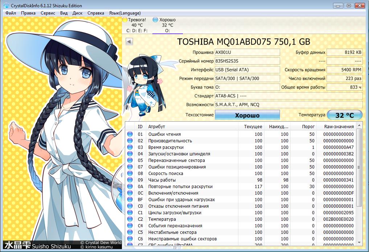This screenshot has height=252, width=369.
Task: Click status icon for Температура attribute row
Action: (130, 219)
